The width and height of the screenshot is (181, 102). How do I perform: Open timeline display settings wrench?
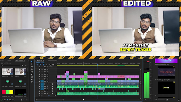pyautogui.click(x=50, y=65)
